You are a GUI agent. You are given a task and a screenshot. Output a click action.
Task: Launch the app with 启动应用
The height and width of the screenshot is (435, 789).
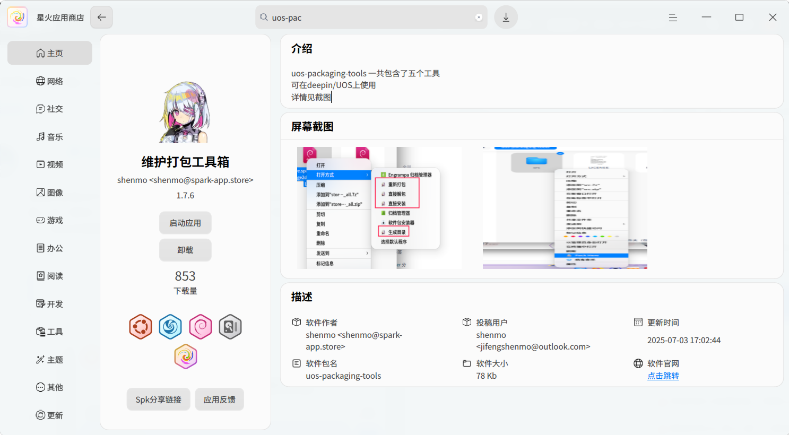coord(185,223)
